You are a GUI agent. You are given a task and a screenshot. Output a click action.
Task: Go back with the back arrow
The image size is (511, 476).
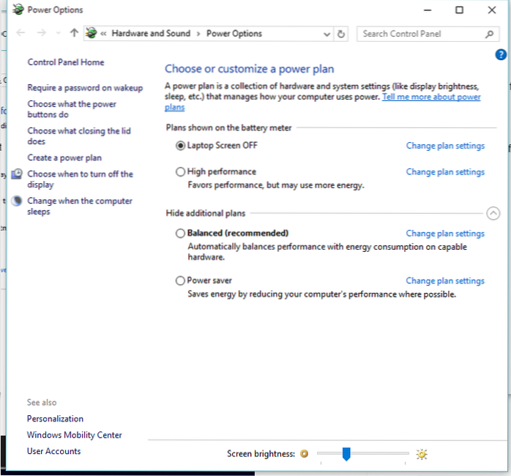point(20,33)
